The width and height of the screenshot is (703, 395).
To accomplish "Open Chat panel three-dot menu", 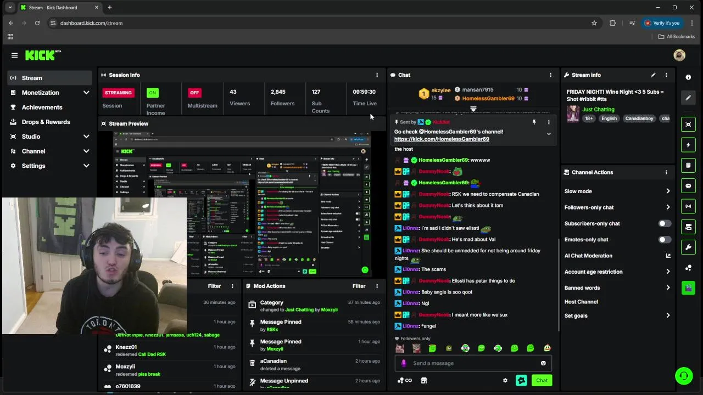I will pos(550,75).
